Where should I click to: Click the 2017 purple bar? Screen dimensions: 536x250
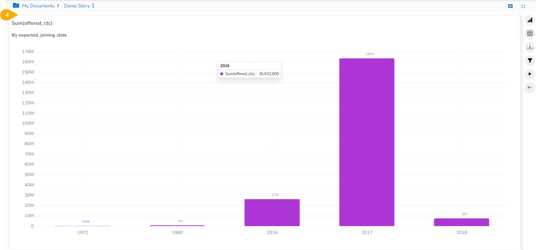point(367,143)
